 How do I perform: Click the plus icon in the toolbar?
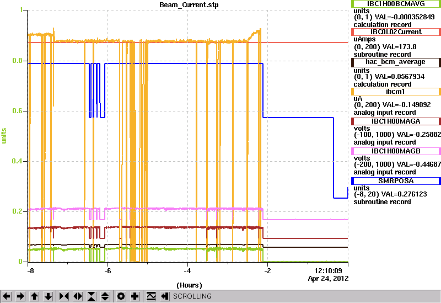tap(135, 296)
